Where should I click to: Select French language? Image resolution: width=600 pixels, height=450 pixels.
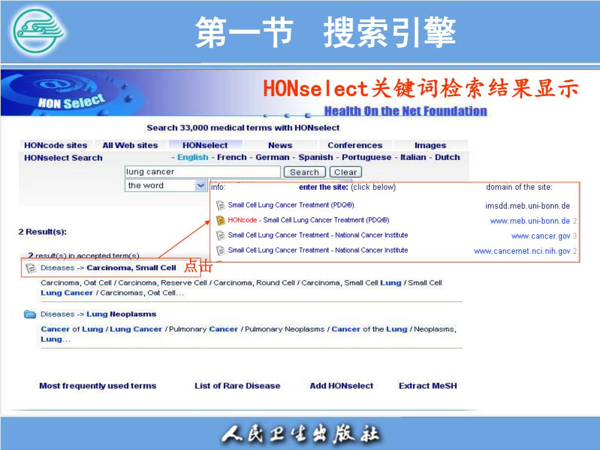pos(232,157)
